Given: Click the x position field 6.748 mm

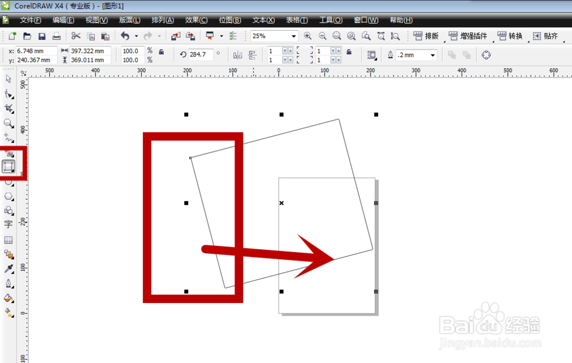Looking at the screenshot, I should pyautogui.click(x=36, y=51).
